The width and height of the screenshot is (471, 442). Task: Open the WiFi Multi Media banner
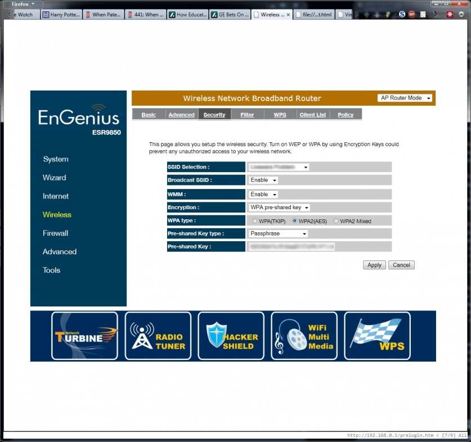[304, 336]
